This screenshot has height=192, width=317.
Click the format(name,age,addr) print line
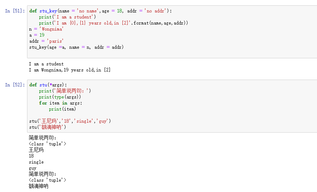pyautogui.click(x=113, y=23)
